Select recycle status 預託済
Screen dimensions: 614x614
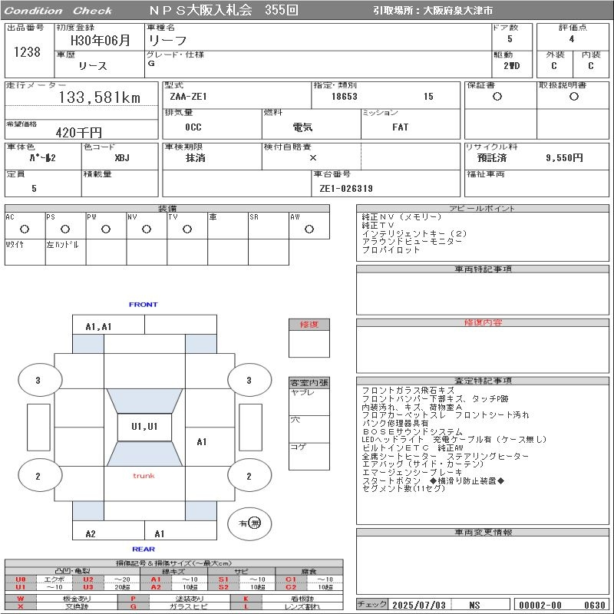coord(492,158)
